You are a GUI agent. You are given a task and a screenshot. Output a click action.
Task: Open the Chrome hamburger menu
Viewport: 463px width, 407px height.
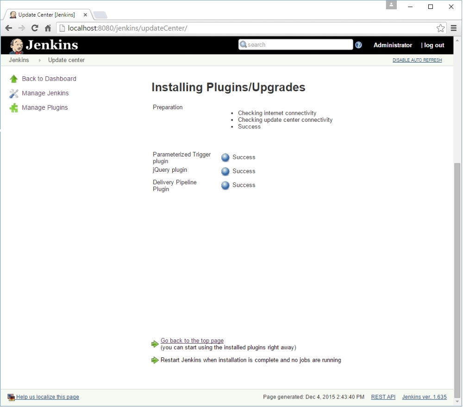[454, 28]
